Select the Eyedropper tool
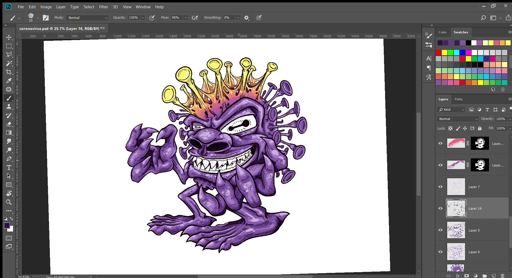Image resolution: width=512 pixels, height=278 pixels. 9,81
